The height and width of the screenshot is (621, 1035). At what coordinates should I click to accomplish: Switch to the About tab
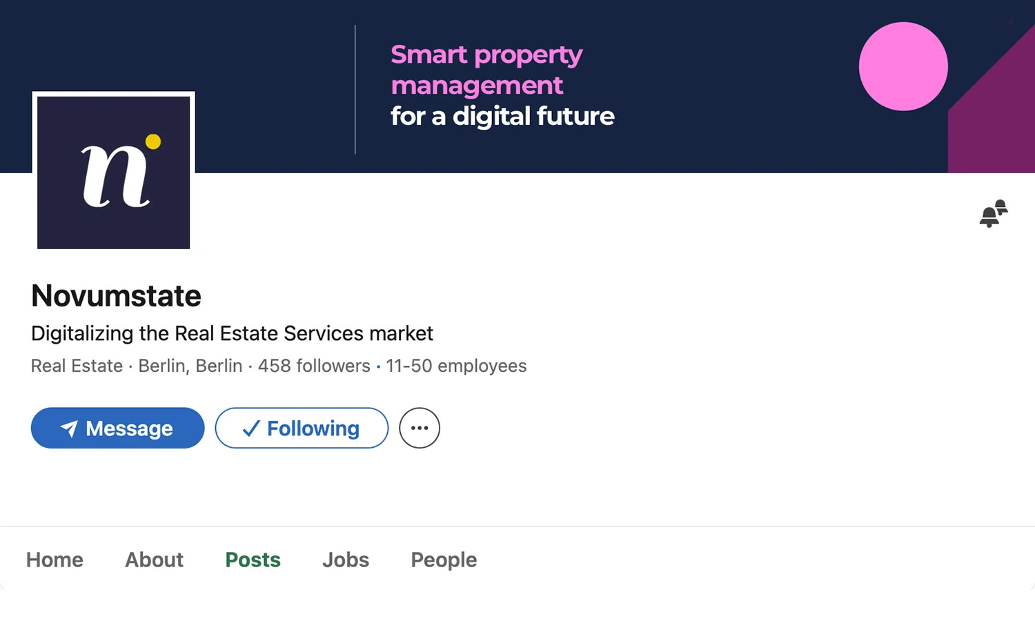[x=153, y=560]
